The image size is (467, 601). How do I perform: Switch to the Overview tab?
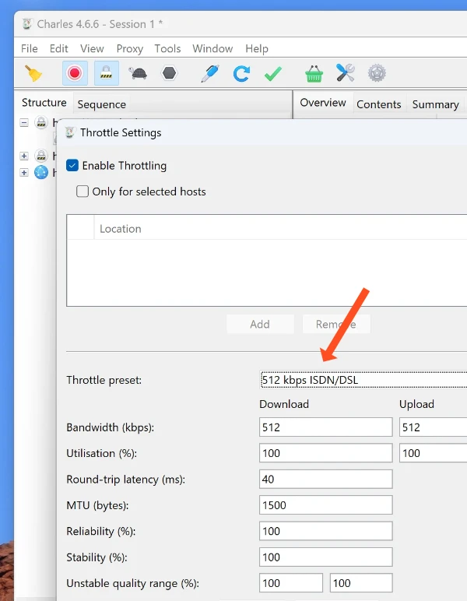tap(323, 103)
